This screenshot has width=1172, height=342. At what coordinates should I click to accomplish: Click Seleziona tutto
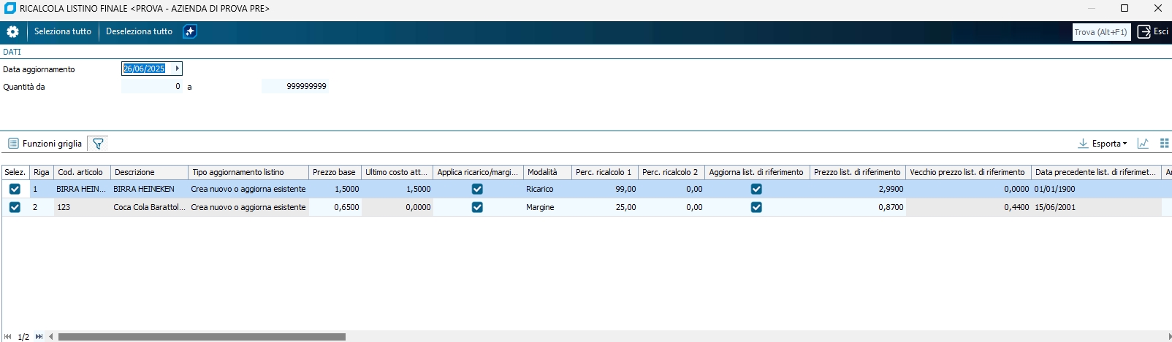pyautogui.click(x=63, y=31)
